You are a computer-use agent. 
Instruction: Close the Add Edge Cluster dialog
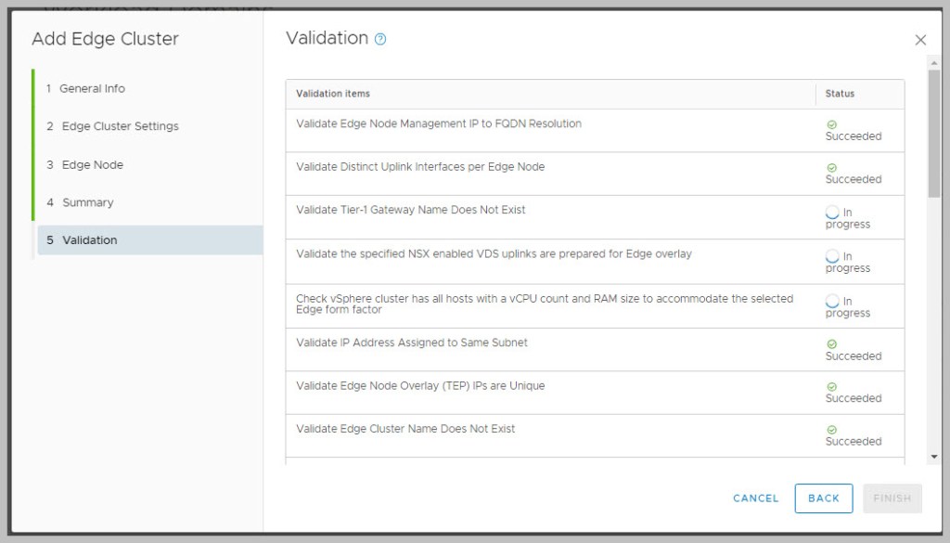[920, 40]
